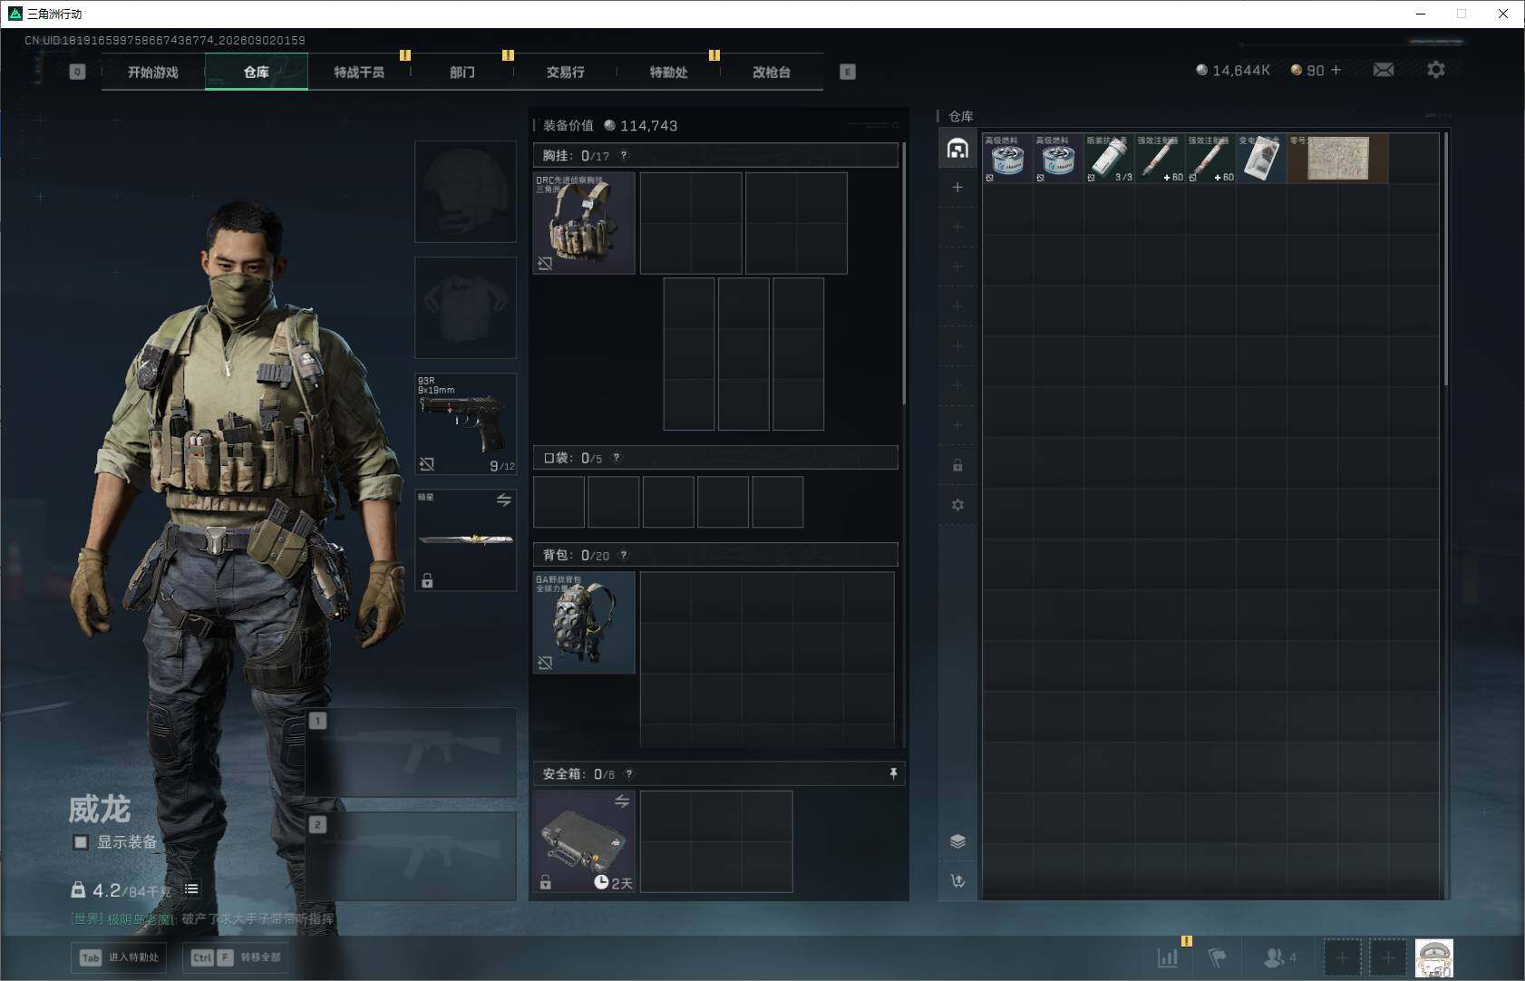The height and width of the screenshot is (981, 1525).
Task: Switch to the 仓库 tab
Action: coord(257,72)
